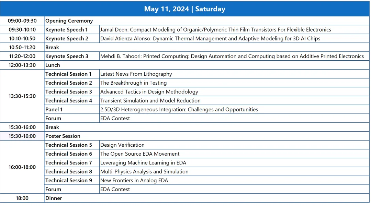This screenshot has width=371, height=206.
Task: Click The Open Source EDA Movement topic
Action: (x=140, y=154)
